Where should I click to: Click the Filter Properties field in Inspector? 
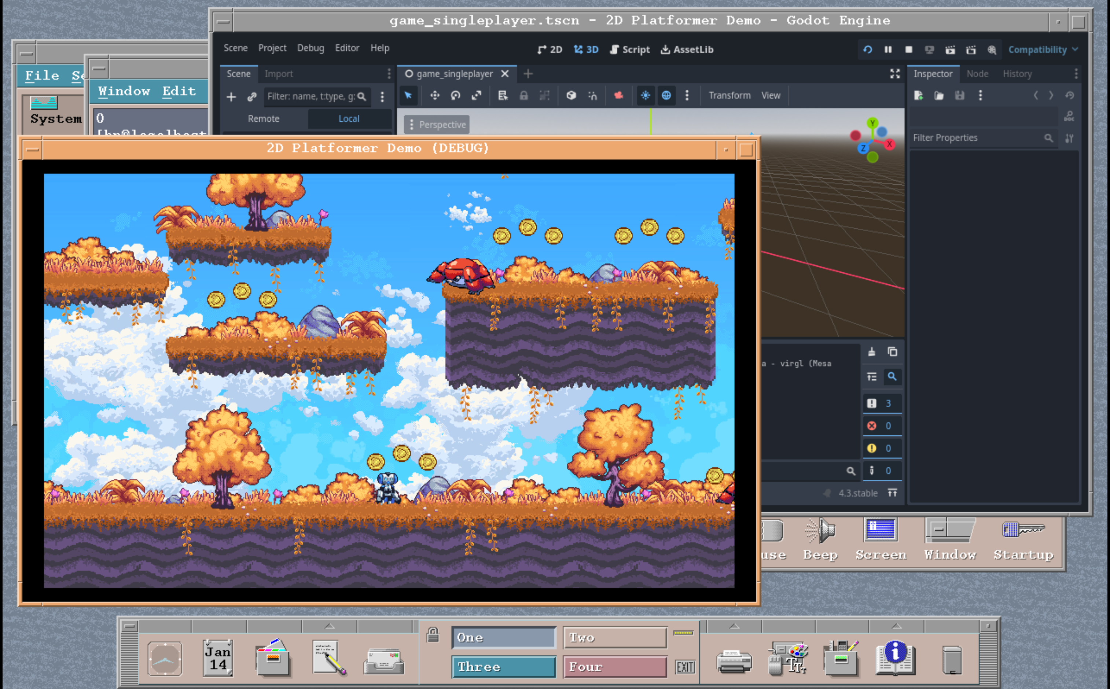tap(983, 138)
